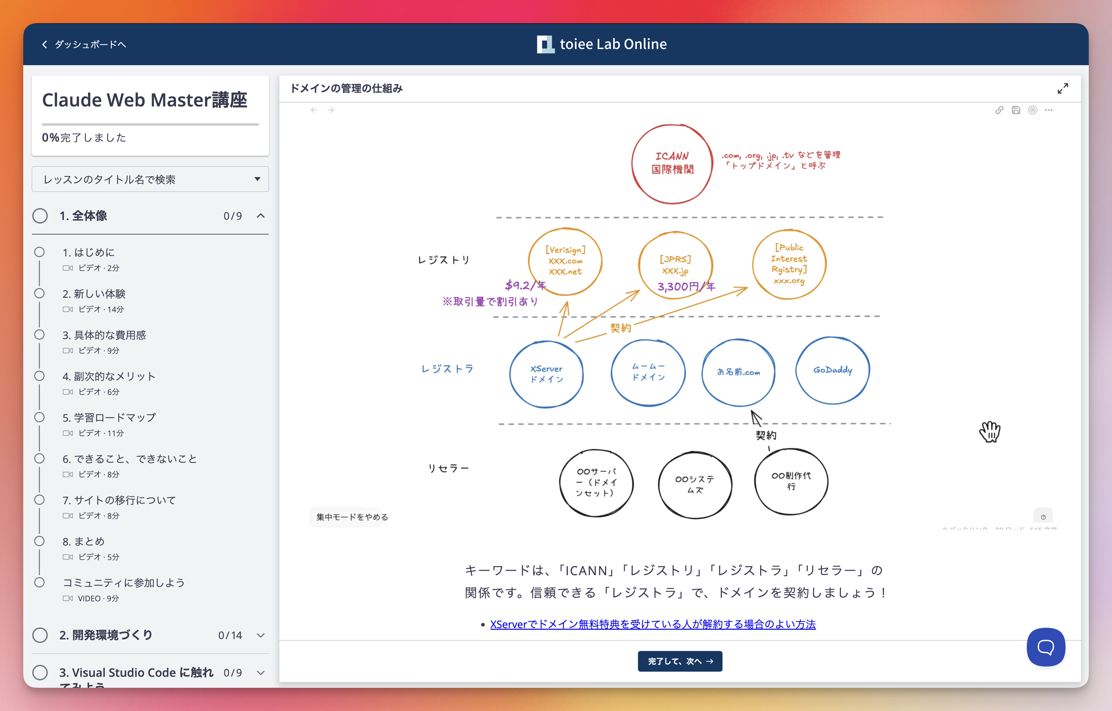Viewport: 1112px width, 711px height.
Task: Click the forward arrow in the note viewer
Action: click(x=331, y=110)
